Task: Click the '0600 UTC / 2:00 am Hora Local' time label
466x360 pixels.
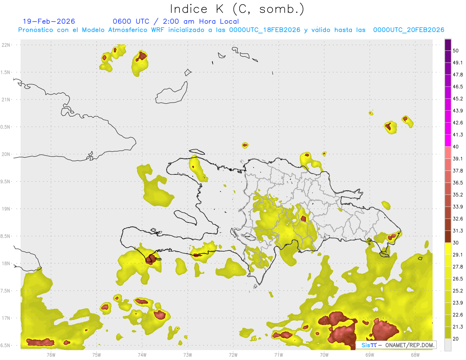Action: (x=176, y=21)
